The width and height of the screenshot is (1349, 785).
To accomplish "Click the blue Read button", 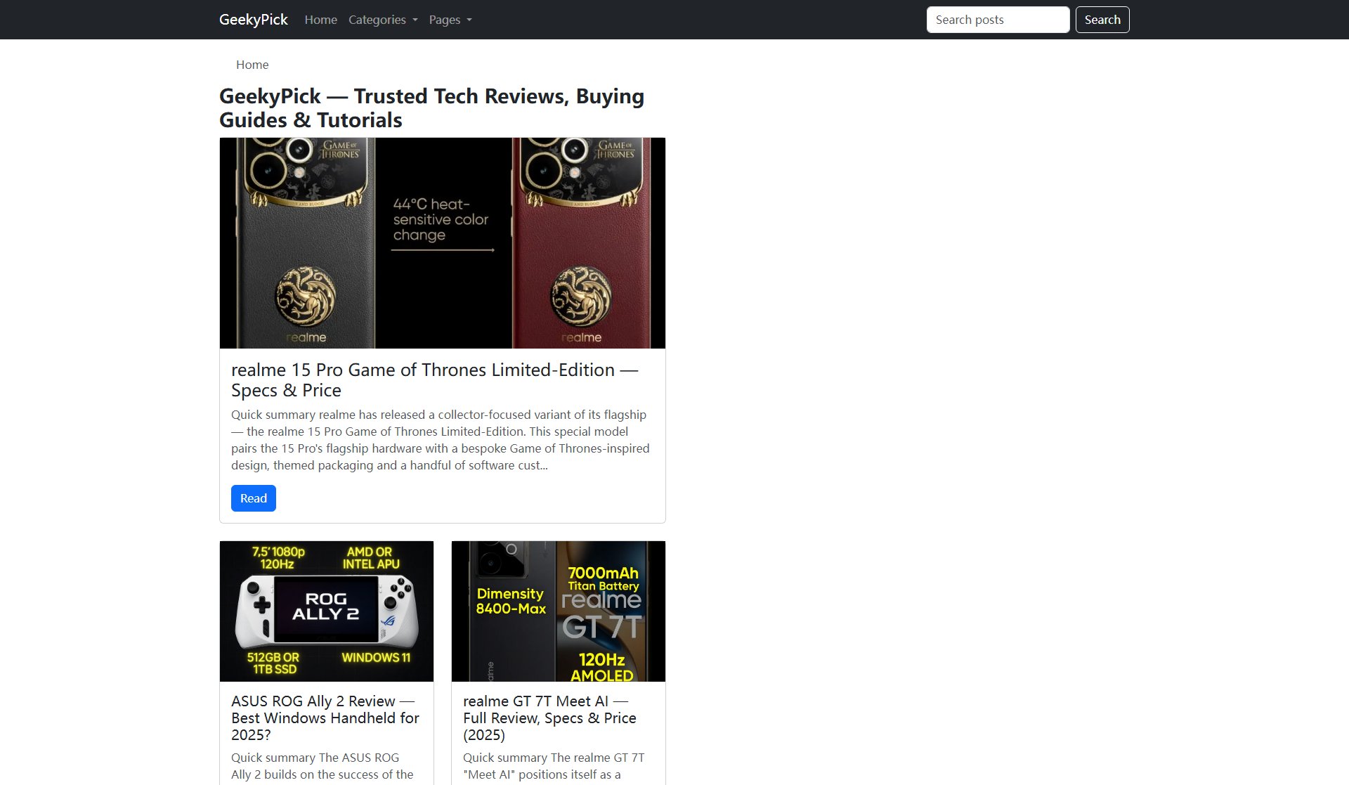I will click(253, 498).
